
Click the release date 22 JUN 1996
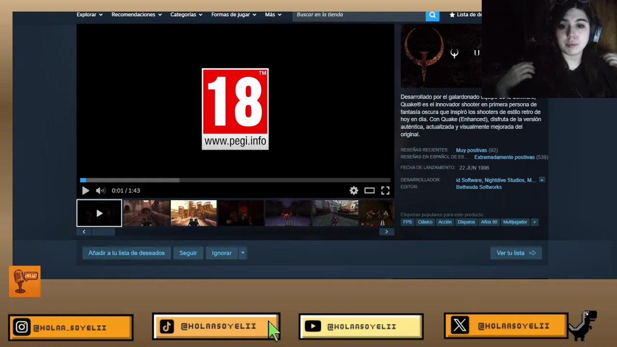click(474, 168)
